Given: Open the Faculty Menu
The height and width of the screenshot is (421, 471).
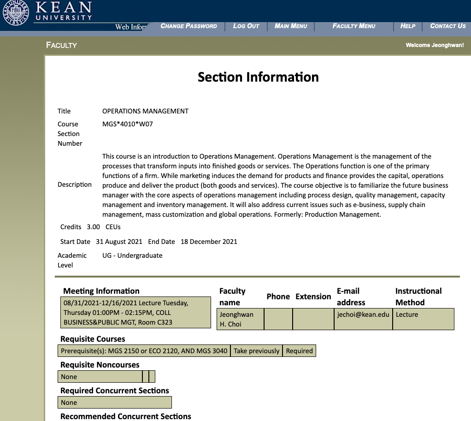Looking at the screenshot, I should (x=354, y=26).
